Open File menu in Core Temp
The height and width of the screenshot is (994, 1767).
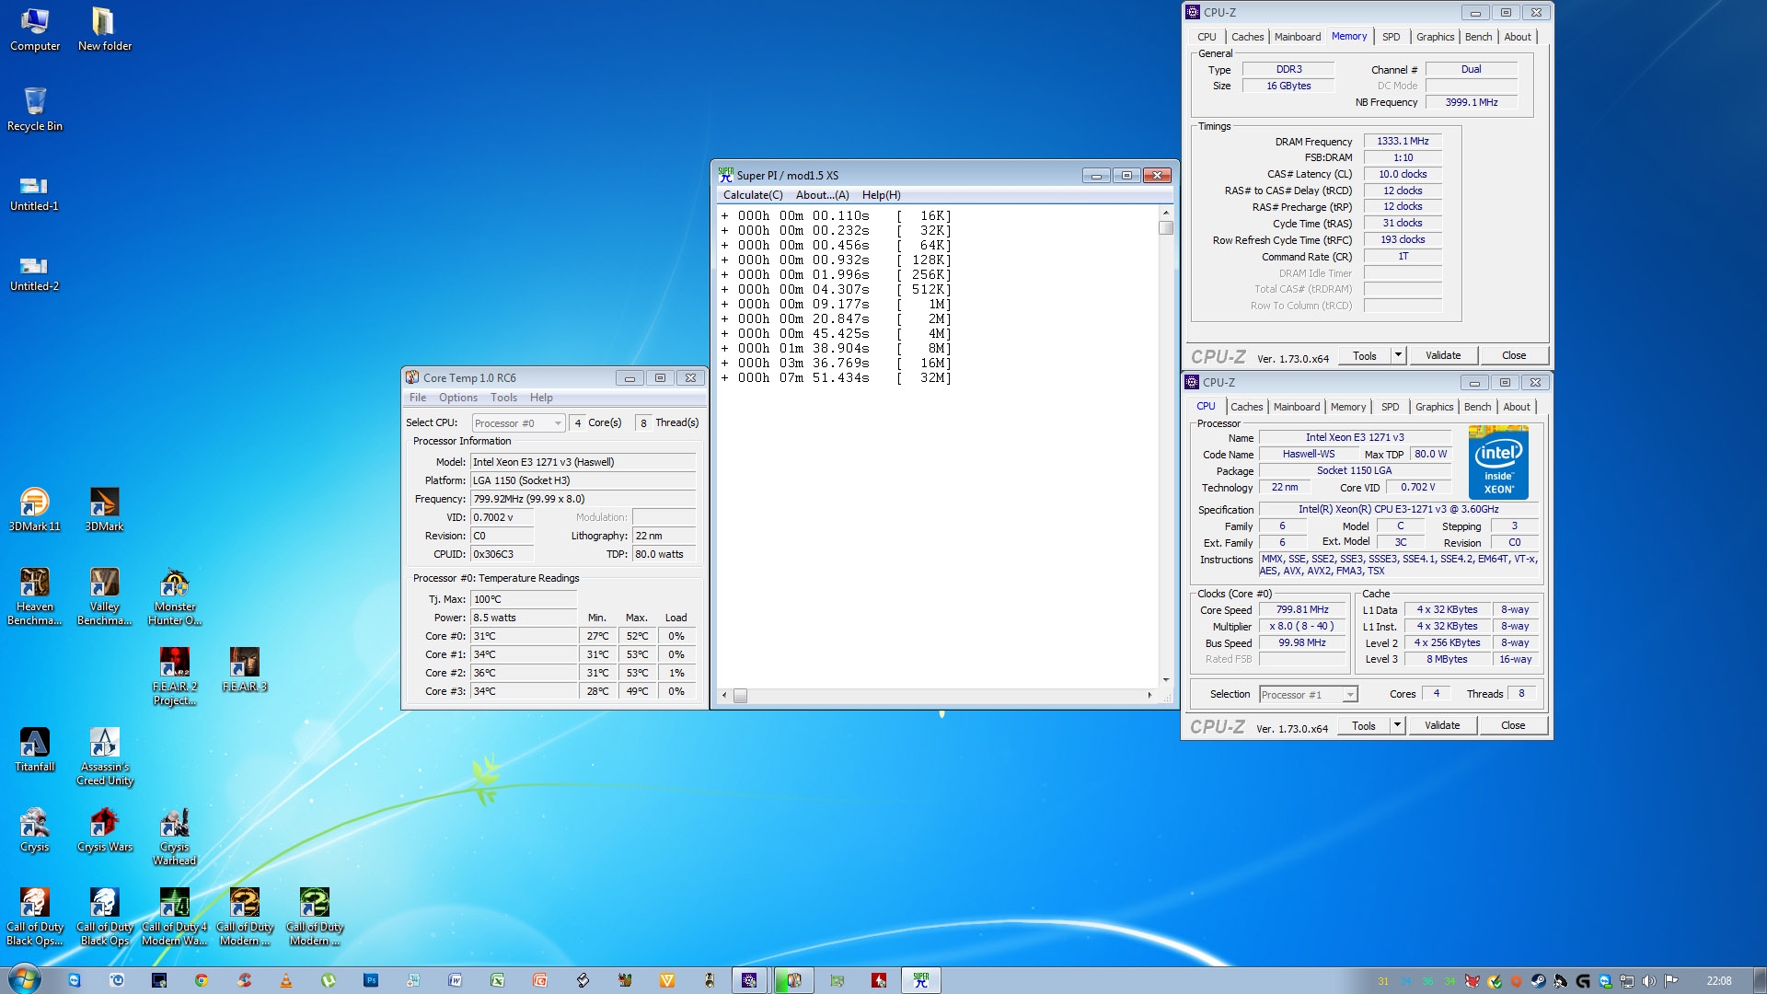(x=418, y=398)
